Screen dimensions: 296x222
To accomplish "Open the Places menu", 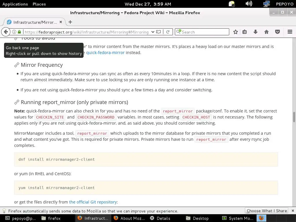I will pos(39,4).
